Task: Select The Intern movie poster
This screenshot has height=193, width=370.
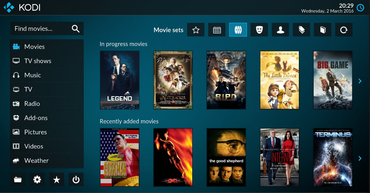Action: (280, 157)
